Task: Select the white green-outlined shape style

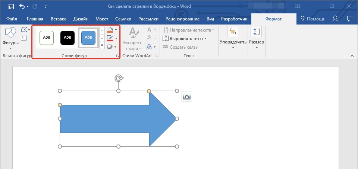Action: [x=47, y=38]
